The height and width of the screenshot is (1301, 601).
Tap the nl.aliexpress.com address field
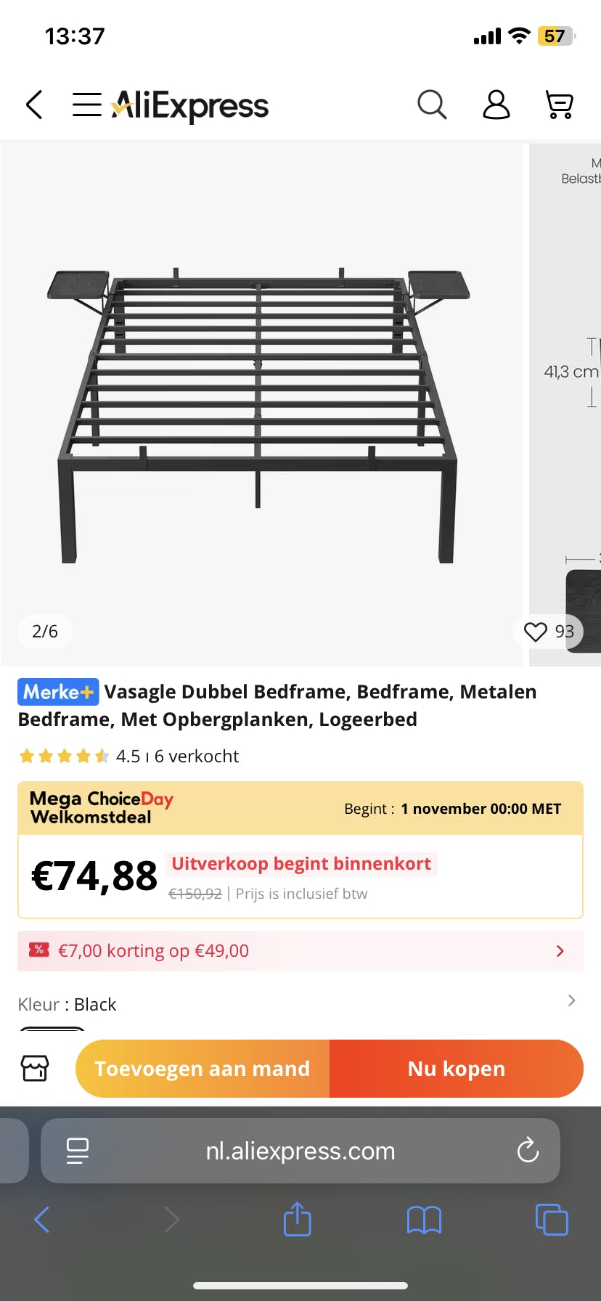[300, 1151]
